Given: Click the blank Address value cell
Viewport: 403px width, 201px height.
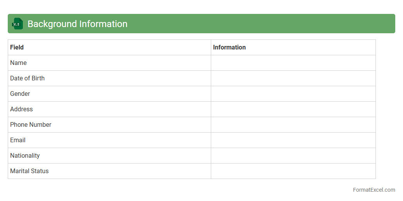Looking at the screenshot, I should coord(293,109).
